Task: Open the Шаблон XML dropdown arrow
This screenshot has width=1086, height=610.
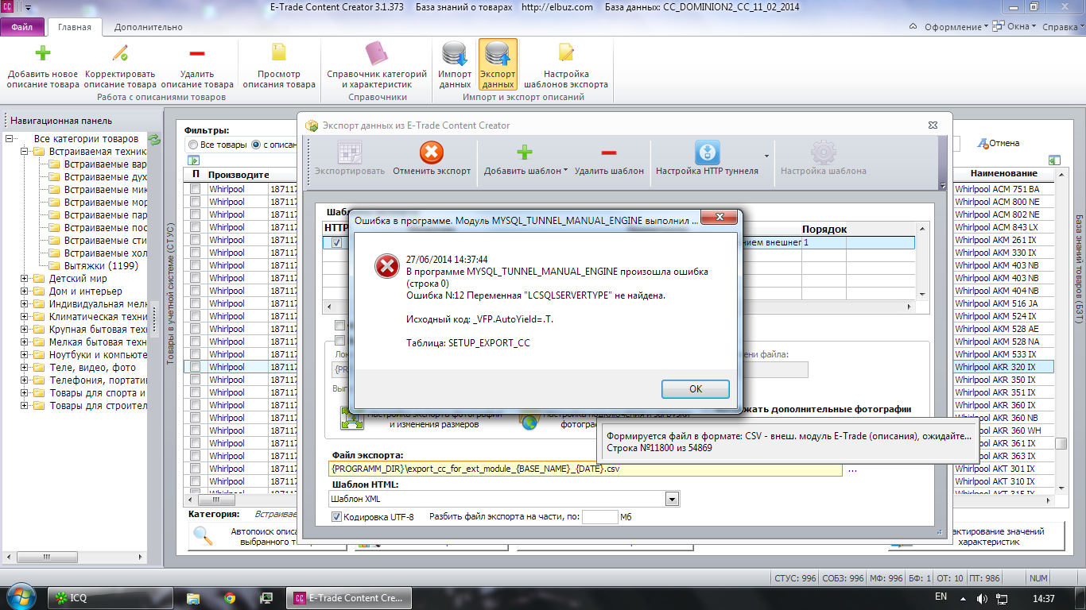Action: 672,499
